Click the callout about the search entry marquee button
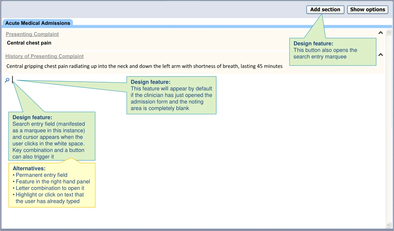The image size is (394, 231). pyautogui.click(x=332, y=52)
